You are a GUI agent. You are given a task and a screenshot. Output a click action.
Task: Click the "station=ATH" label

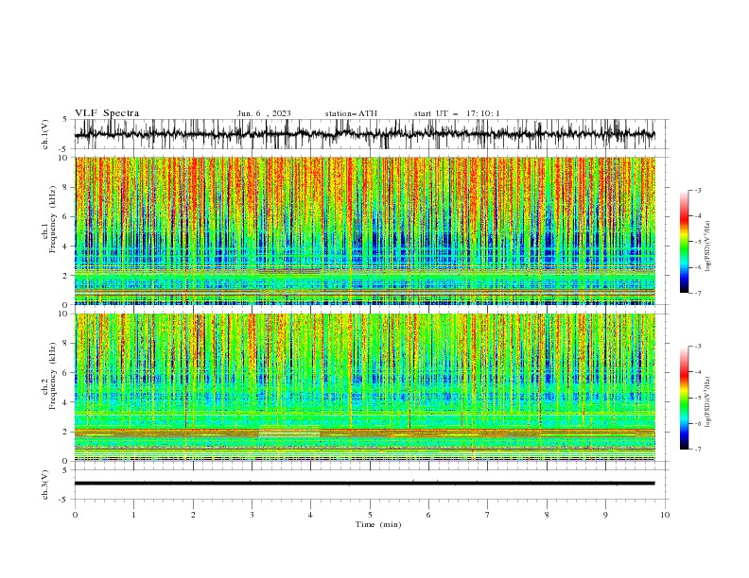coord(351,113)
